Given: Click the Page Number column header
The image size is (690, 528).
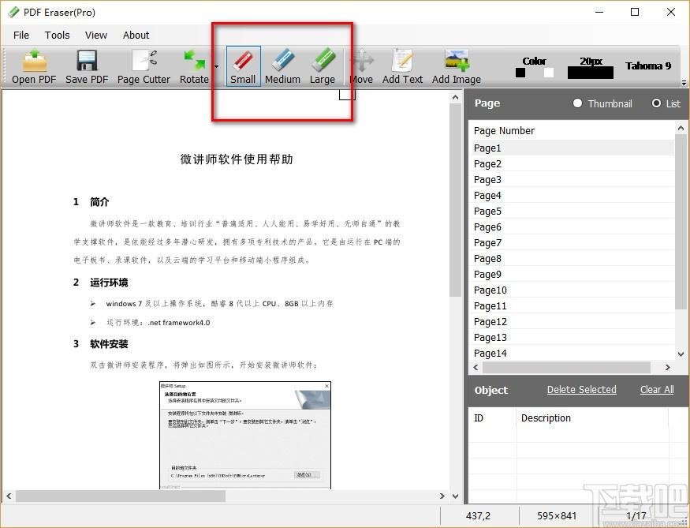Looking at the screenshot, I should click(x=505, y=131).
